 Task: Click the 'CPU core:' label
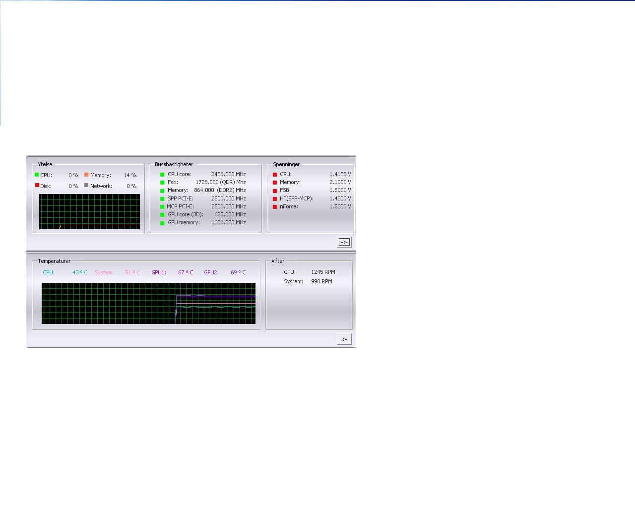click(x=180, y=174)
